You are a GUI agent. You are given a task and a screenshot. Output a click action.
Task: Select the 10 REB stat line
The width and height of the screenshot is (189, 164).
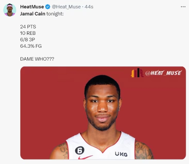(x=28, y=33)
